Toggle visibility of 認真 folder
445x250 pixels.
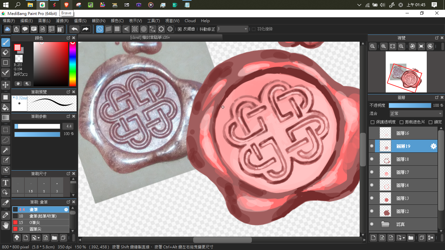pyautogui.click(x=372, y=224)
